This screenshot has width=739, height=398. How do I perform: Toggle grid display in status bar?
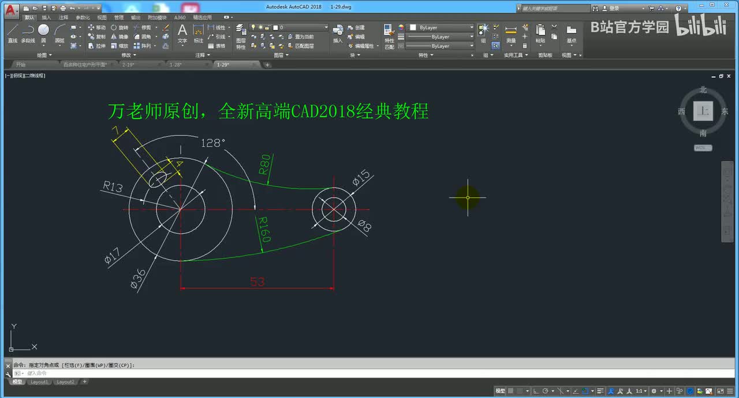coord(510,391)
